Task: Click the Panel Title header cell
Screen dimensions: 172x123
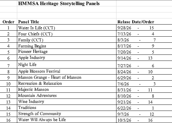Action: click(x=67, y=21)
